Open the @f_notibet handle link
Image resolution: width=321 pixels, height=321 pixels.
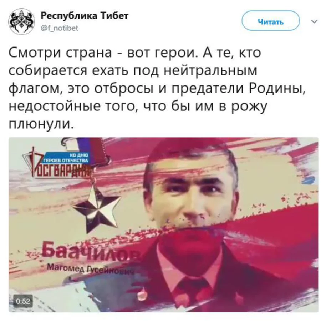point(60,28)
